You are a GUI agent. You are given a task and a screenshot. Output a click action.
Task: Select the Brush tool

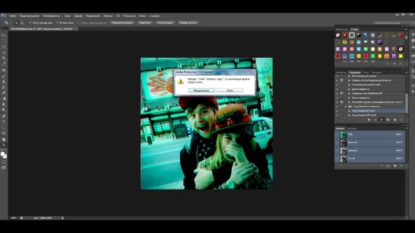click(4, 76)
